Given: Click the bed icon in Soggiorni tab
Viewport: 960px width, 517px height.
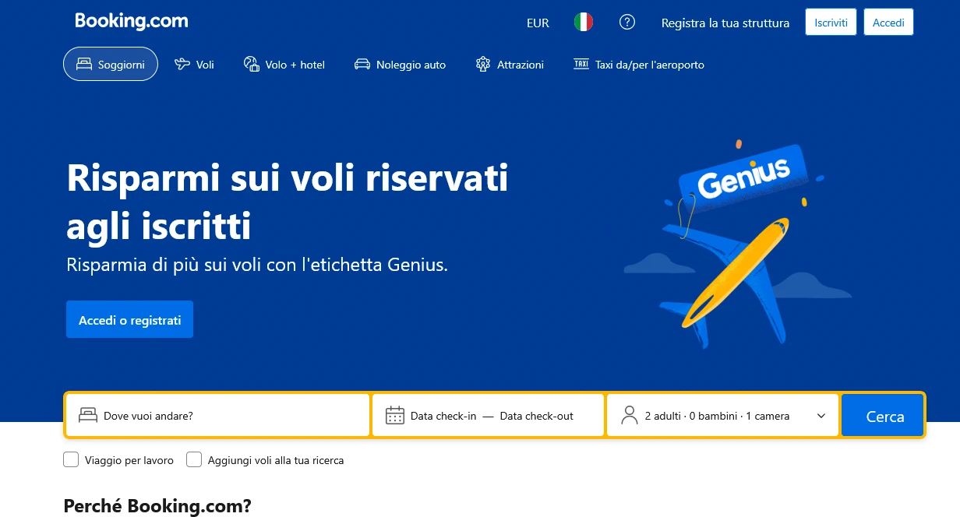Looking at the screenshot, I should [x=84, y=65].
